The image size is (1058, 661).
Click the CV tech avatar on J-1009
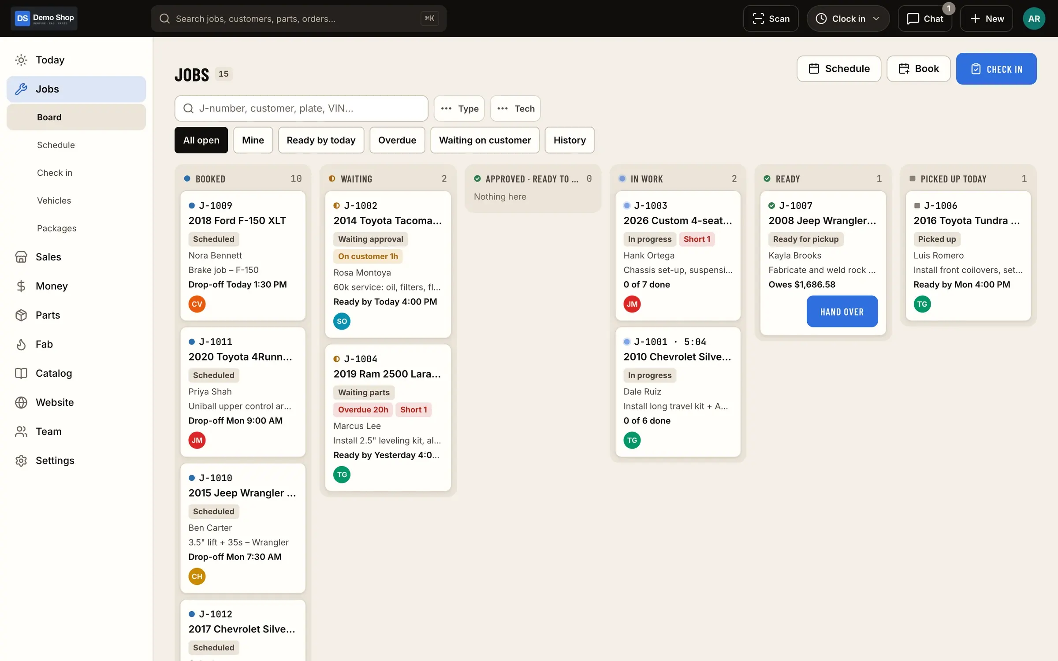pos(197,304)
